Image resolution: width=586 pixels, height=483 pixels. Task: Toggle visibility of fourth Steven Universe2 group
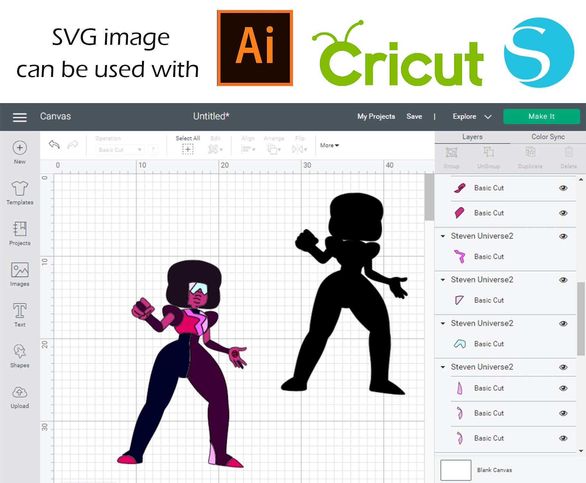point(563,367)
